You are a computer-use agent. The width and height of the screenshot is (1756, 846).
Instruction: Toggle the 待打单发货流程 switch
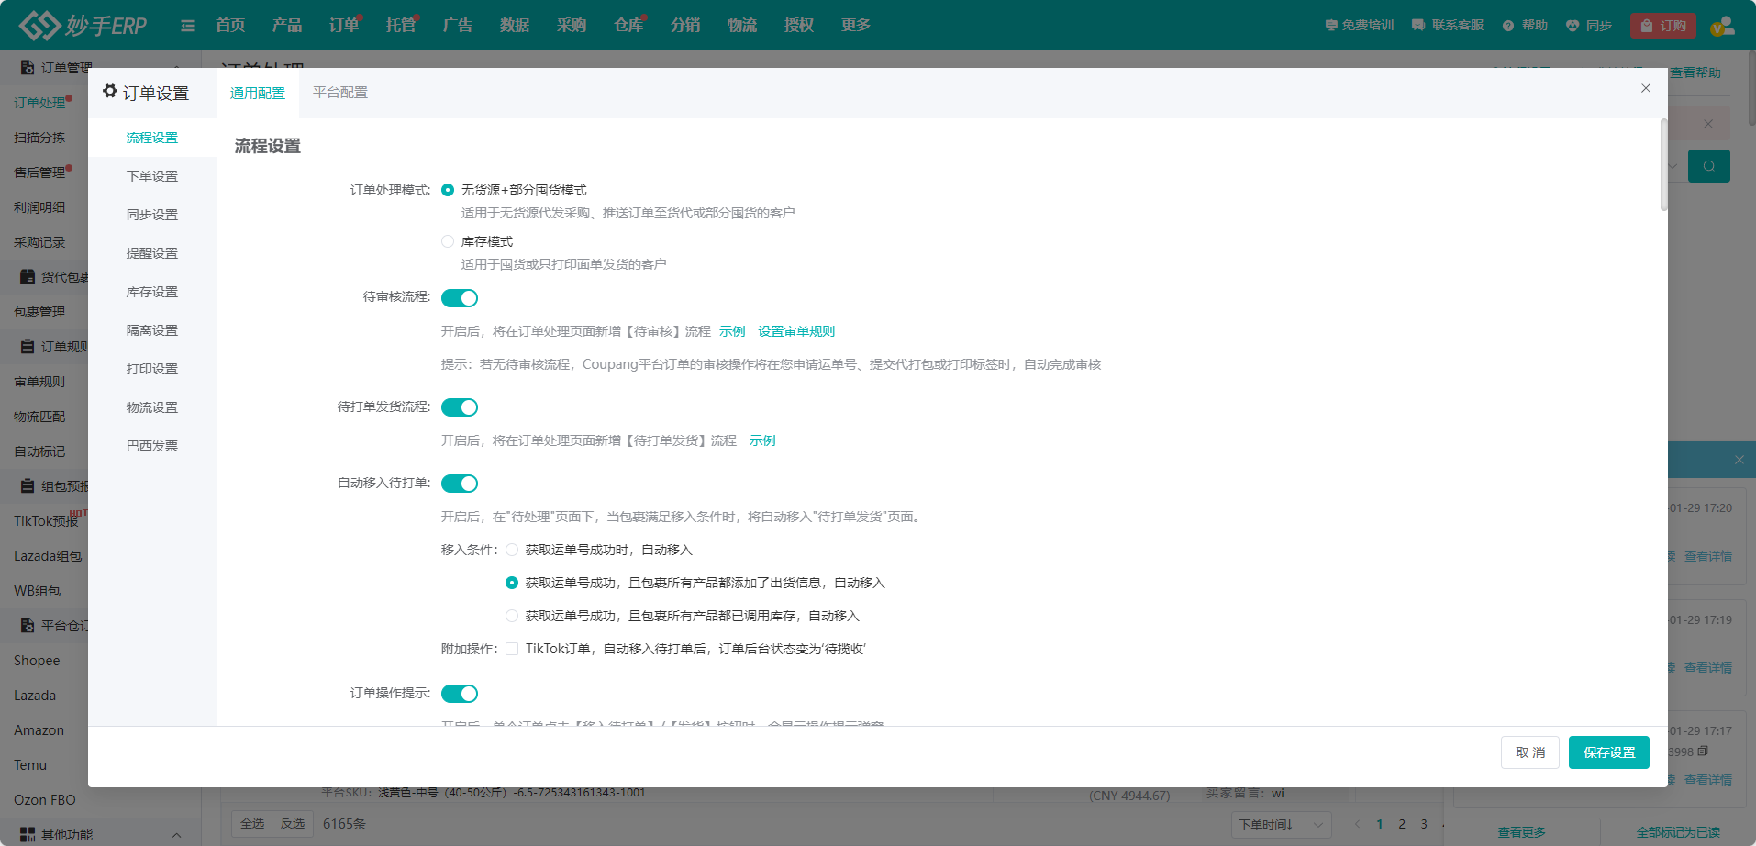460,407
